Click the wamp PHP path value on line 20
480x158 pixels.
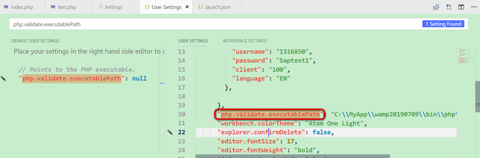pos(394,114)
